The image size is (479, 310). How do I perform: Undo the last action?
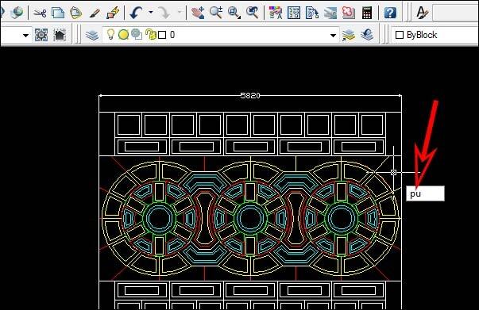tap(136, 13)
